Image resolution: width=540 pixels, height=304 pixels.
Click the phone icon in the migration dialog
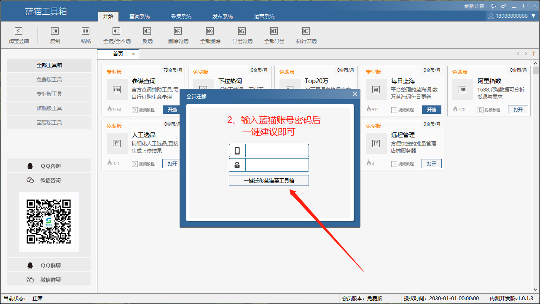point(237,151)
